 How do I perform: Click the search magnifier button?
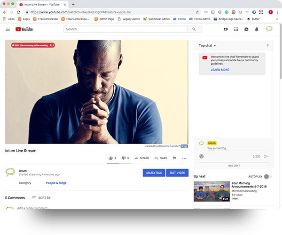194,29
